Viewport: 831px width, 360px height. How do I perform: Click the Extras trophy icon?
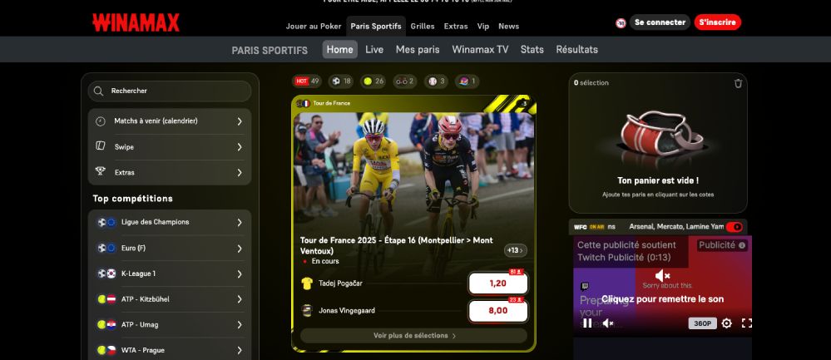tap(100, 171)
